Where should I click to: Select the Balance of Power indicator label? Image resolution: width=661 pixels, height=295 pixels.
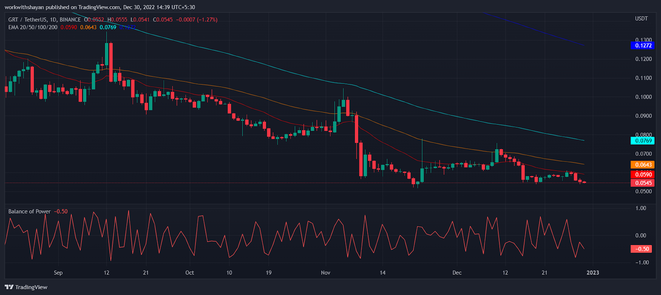tap(29, 212)
